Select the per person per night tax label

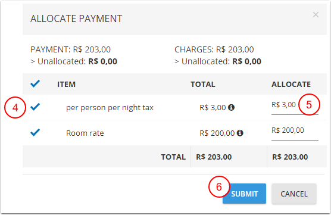tap(110, 107)
